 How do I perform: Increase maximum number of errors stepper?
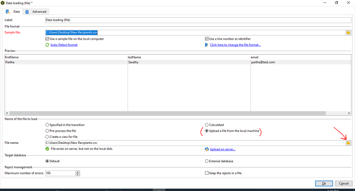pos(78,172)
